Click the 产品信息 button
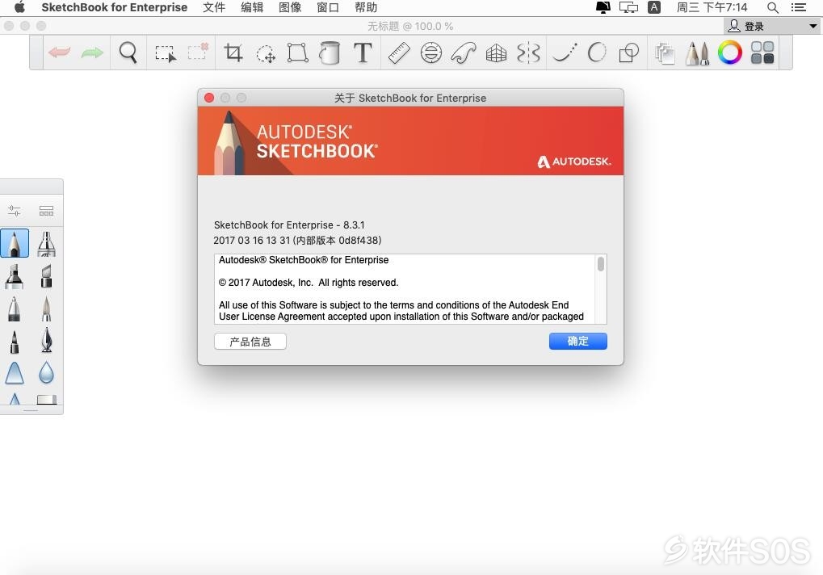Screen dimensions: 823x575 point(250,342)
